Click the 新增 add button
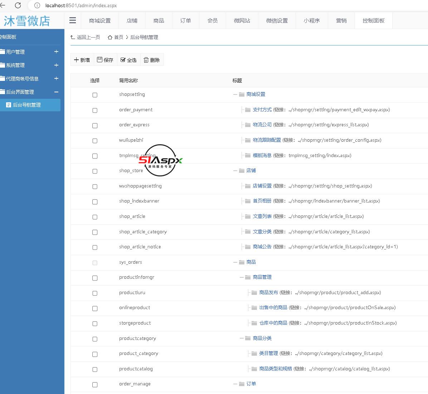Image resolution: width=428 pixels, height=394 pixels. coord(82,60)
